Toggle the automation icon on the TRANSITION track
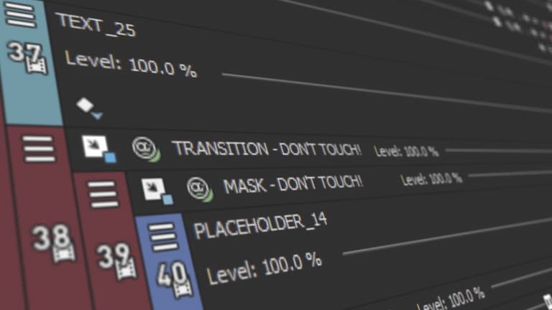The height and width of the screenshot is (310, 552). tap(146, 149)
